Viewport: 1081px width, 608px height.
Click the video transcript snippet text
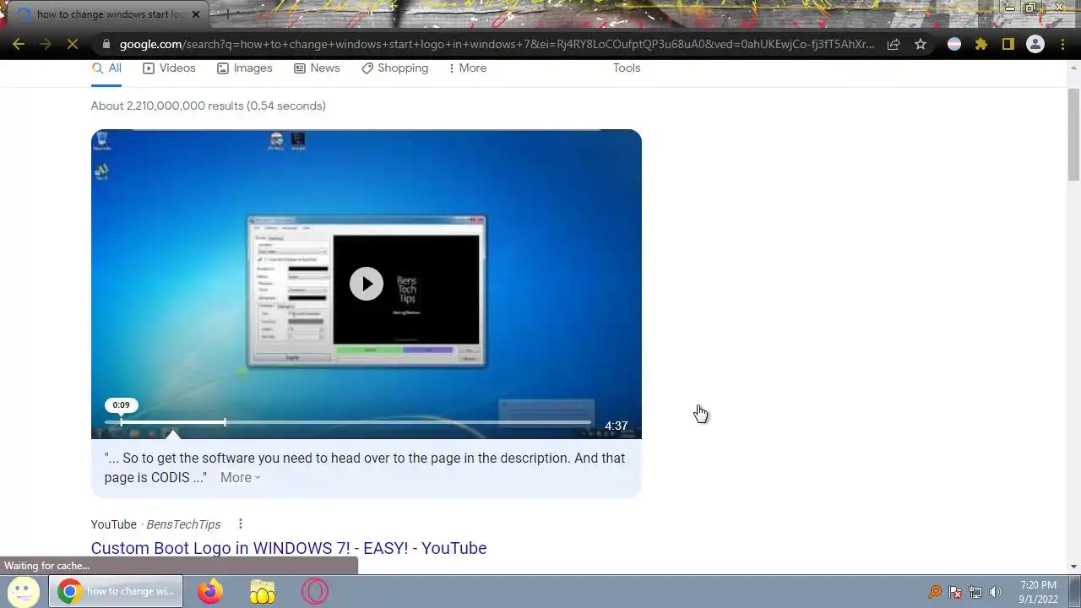pyautogui.click(x=365, y=468)
